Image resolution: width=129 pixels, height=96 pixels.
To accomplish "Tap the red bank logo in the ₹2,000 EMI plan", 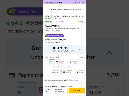I will coord(64,72).
